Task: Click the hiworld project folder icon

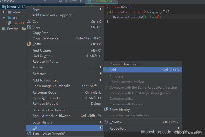Action: pos(4,7)
